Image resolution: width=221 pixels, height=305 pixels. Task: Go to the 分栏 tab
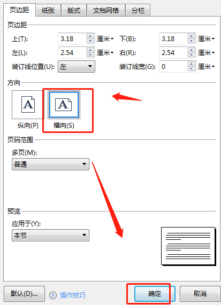[138, 11]
